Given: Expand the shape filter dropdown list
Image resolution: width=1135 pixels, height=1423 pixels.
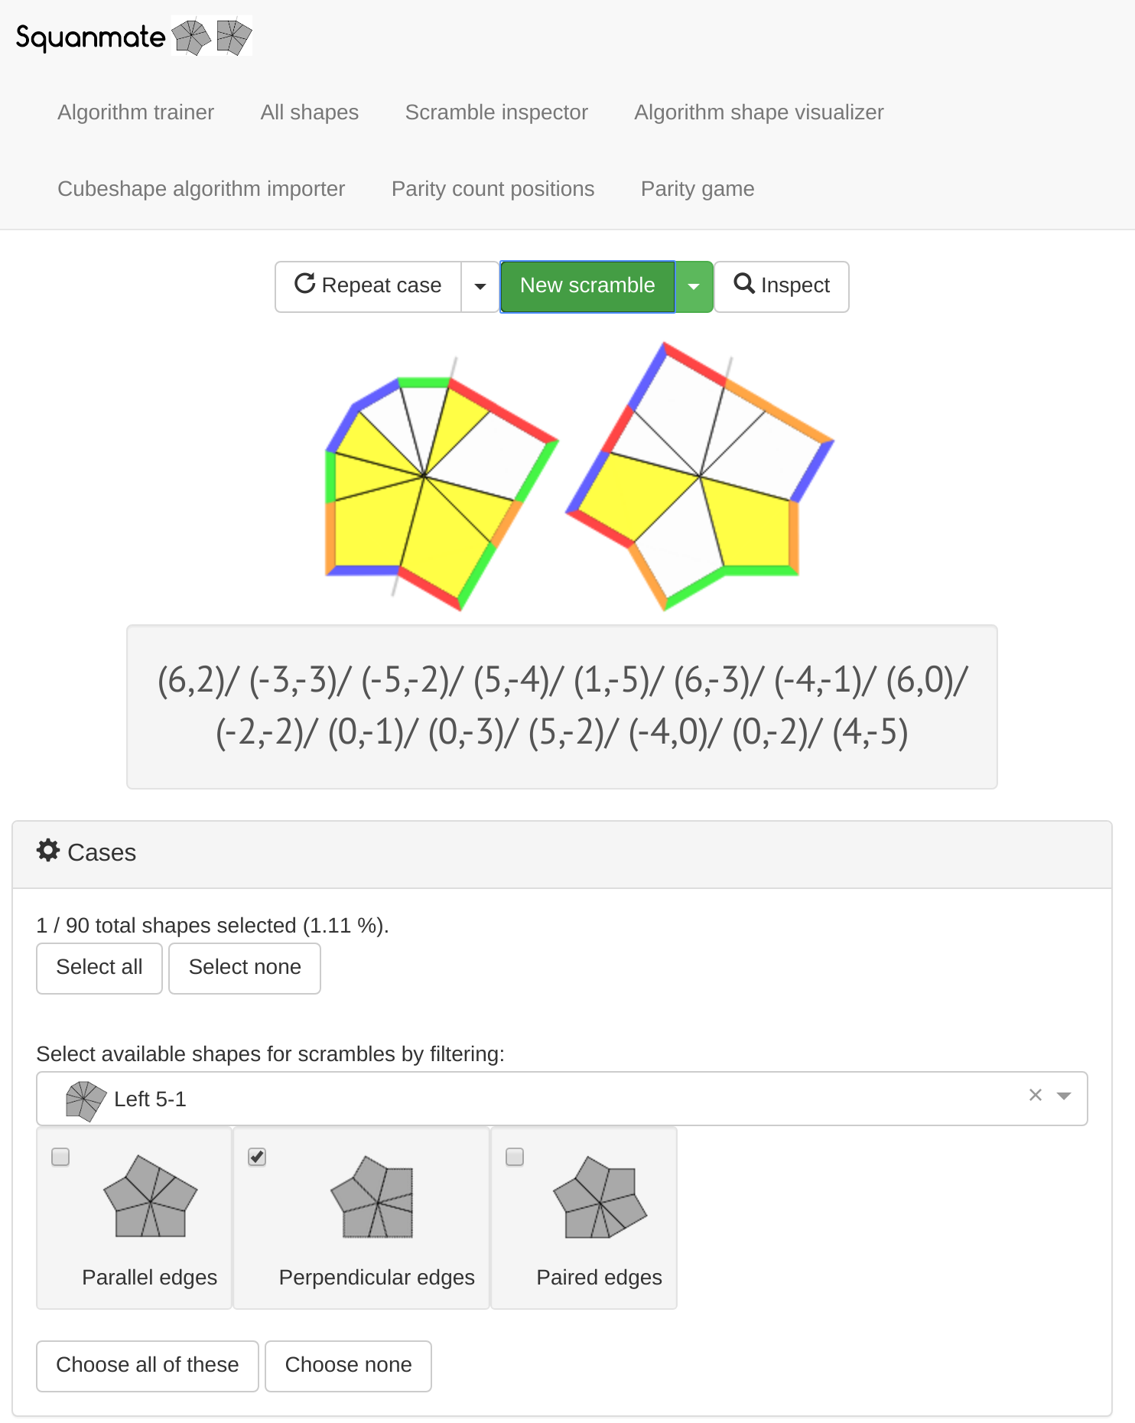Looking at the screenshot, I should [1063, 1096].
